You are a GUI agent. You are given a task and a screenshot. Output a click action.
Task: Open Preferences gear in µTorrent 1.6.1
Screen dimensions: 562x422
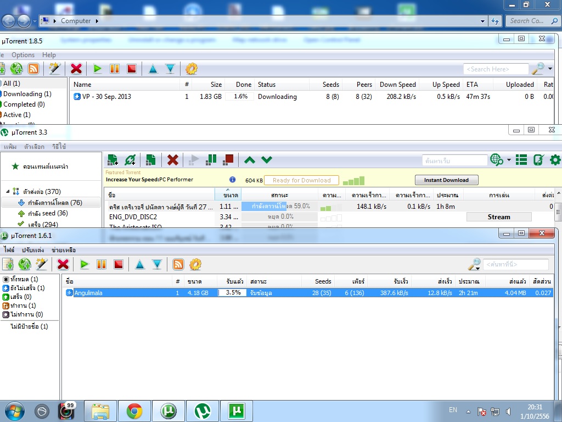pos(195,264)
